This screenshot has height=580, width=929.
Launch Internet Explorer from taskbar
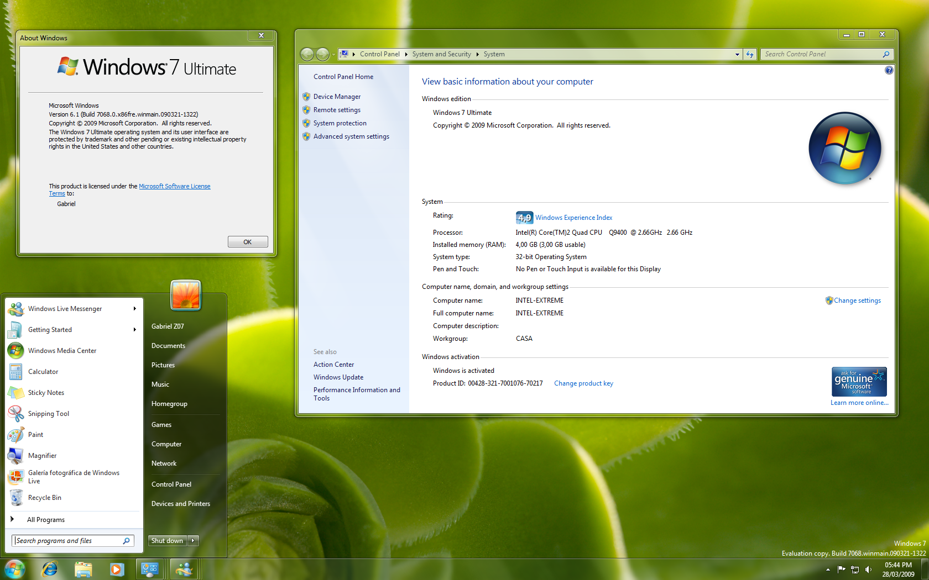click(x=50, y=569)
